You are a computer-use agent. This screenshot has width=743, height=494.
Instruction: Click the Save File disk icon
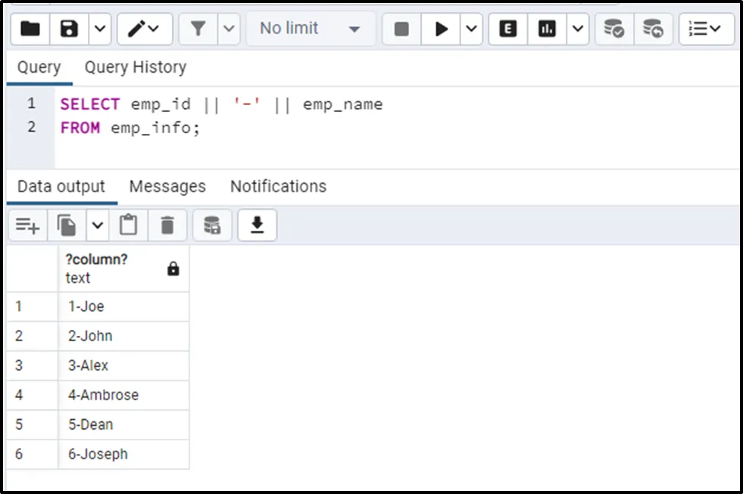(70, 29)
